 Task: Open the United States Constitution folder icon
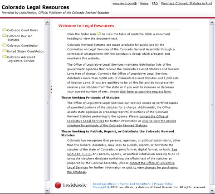[x=5, y=51]
